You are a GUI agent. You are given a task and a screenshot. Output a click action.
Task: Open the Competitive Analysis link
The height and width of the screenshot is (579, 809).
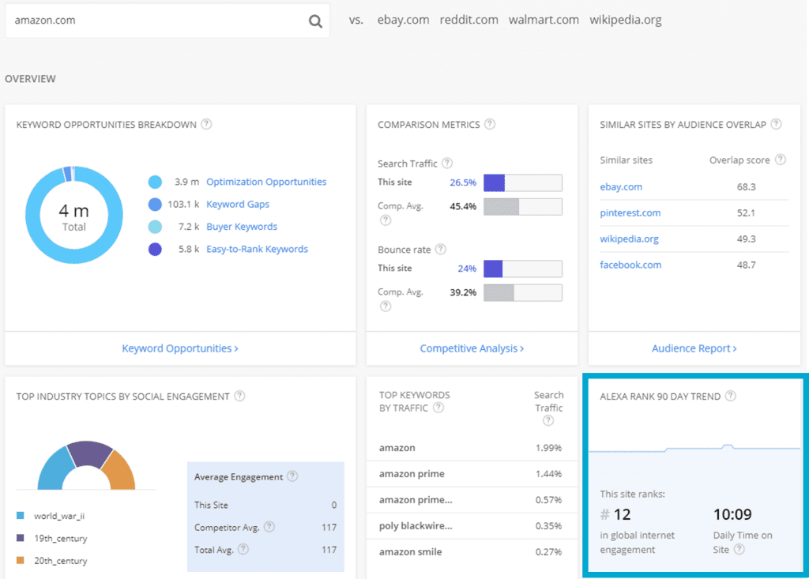point(472,348)
